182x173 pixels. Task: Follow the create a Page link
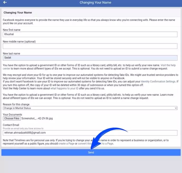coord(66,144)
